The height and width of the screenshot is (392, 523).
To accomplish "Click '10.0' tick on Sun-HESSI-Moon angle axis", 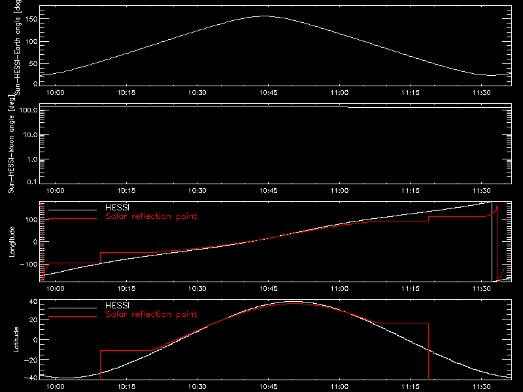I will coord(30,135).
